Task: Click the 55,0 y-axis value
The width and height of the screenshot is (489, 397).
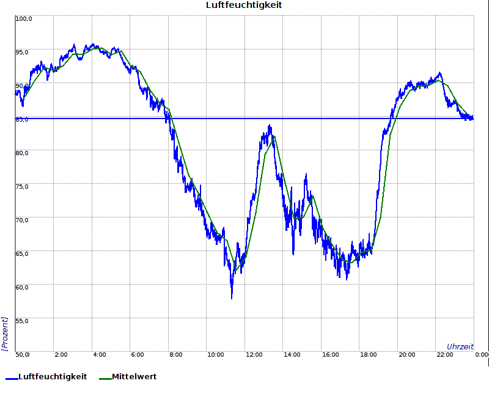Action: click(x=22, y=321)
